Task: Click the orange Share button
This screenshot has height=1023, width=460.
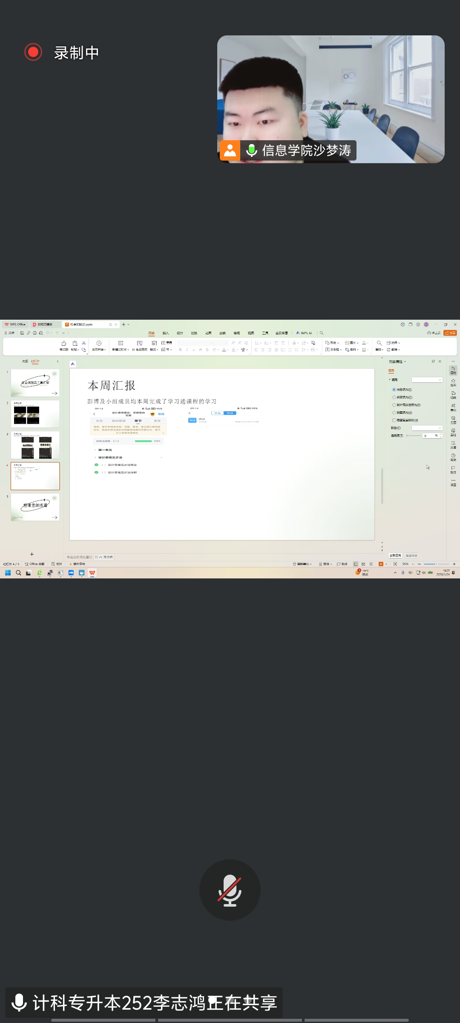Action: (450, 333)
